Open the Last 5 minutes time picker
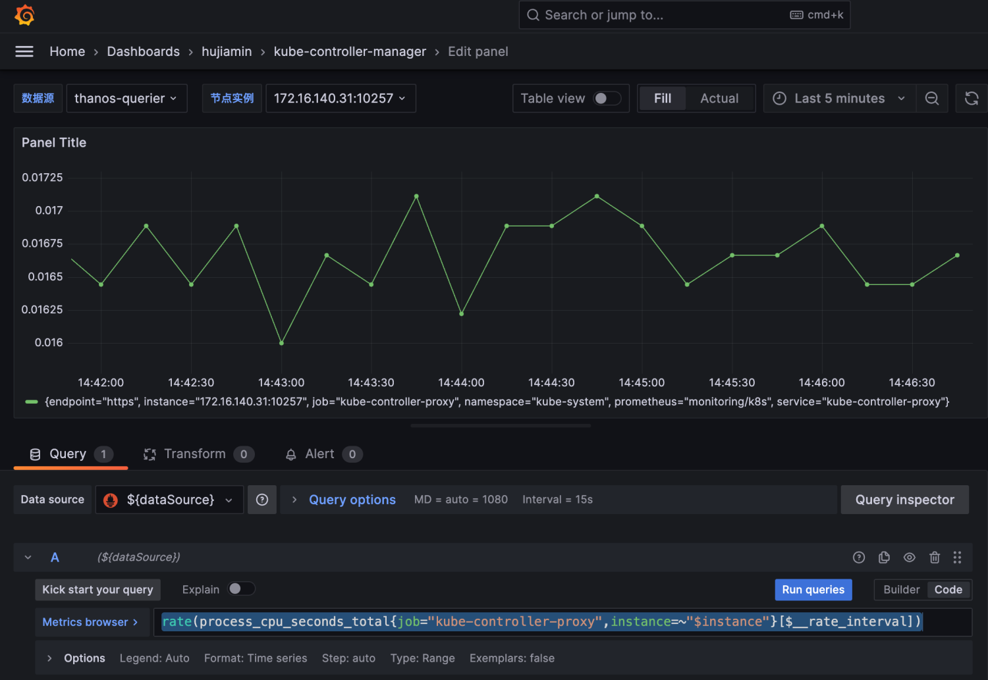 tap(839, 99)
